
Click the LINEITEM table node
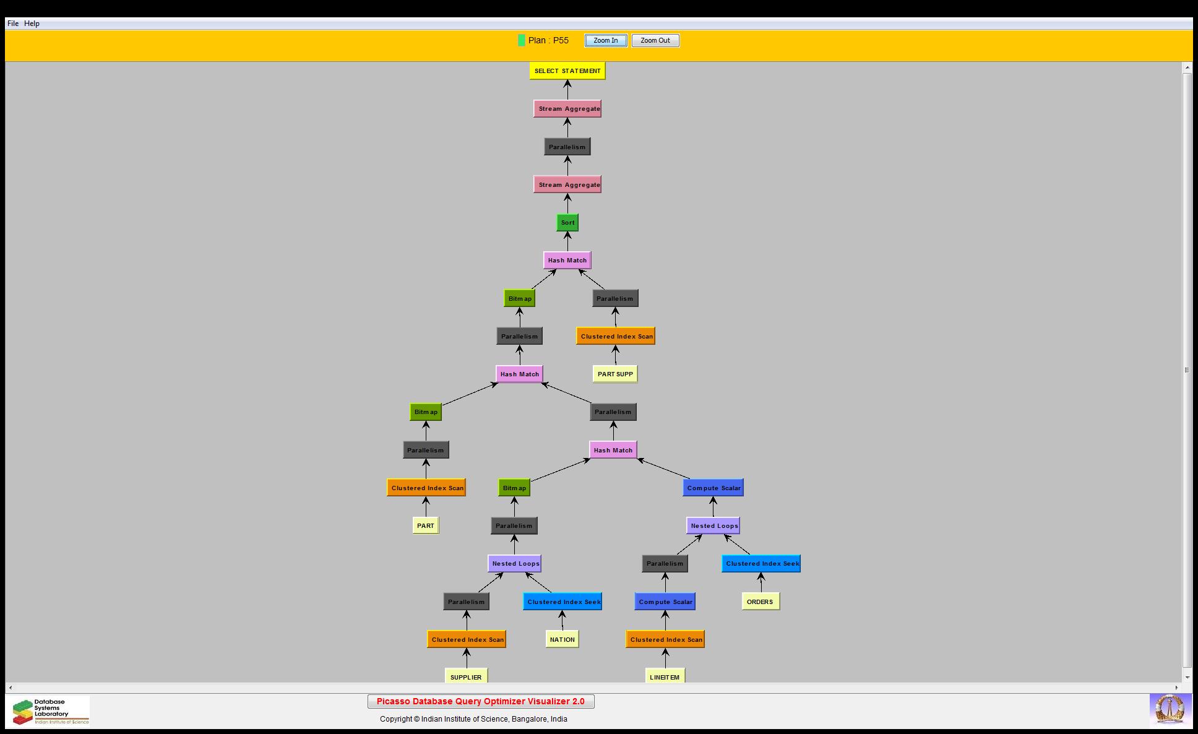(x=665, y=676)
